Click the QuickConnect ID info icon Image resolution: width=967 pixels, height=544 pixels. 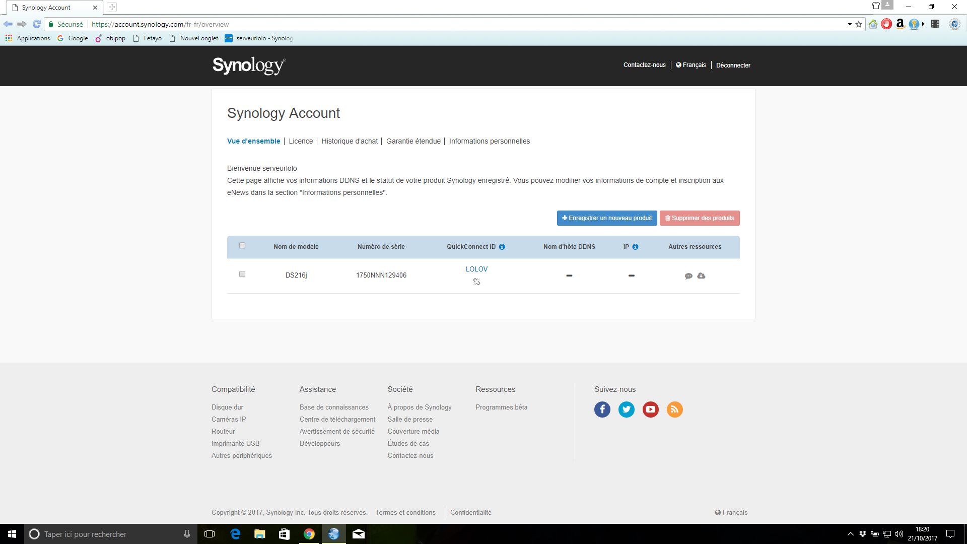[502, 247]
